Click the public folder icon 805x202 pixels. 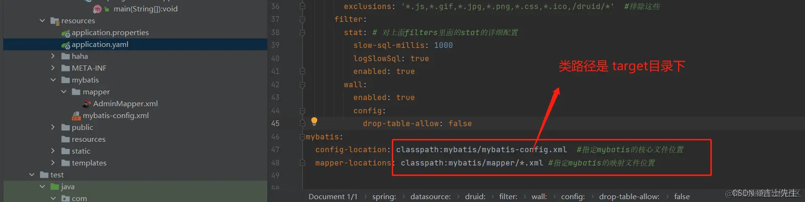66,128
